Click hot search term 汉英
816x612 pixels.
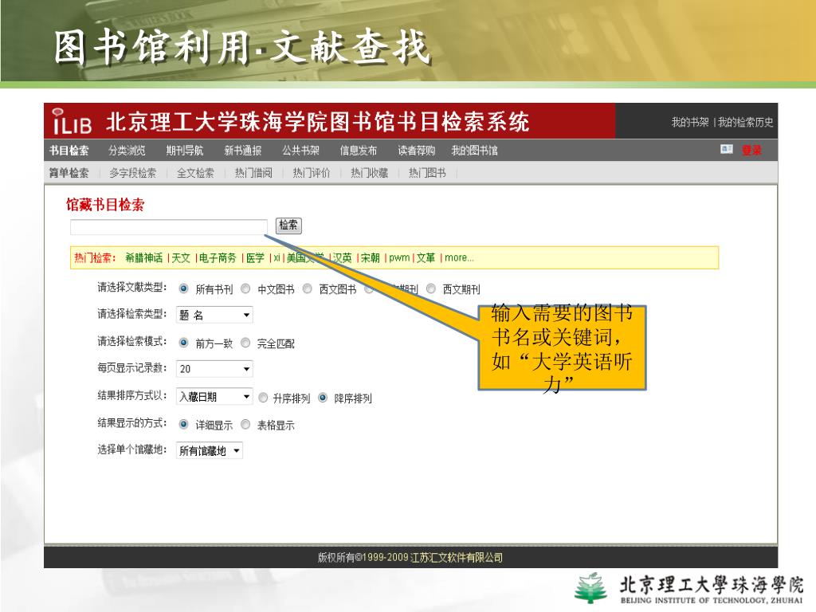pos(343,257)
